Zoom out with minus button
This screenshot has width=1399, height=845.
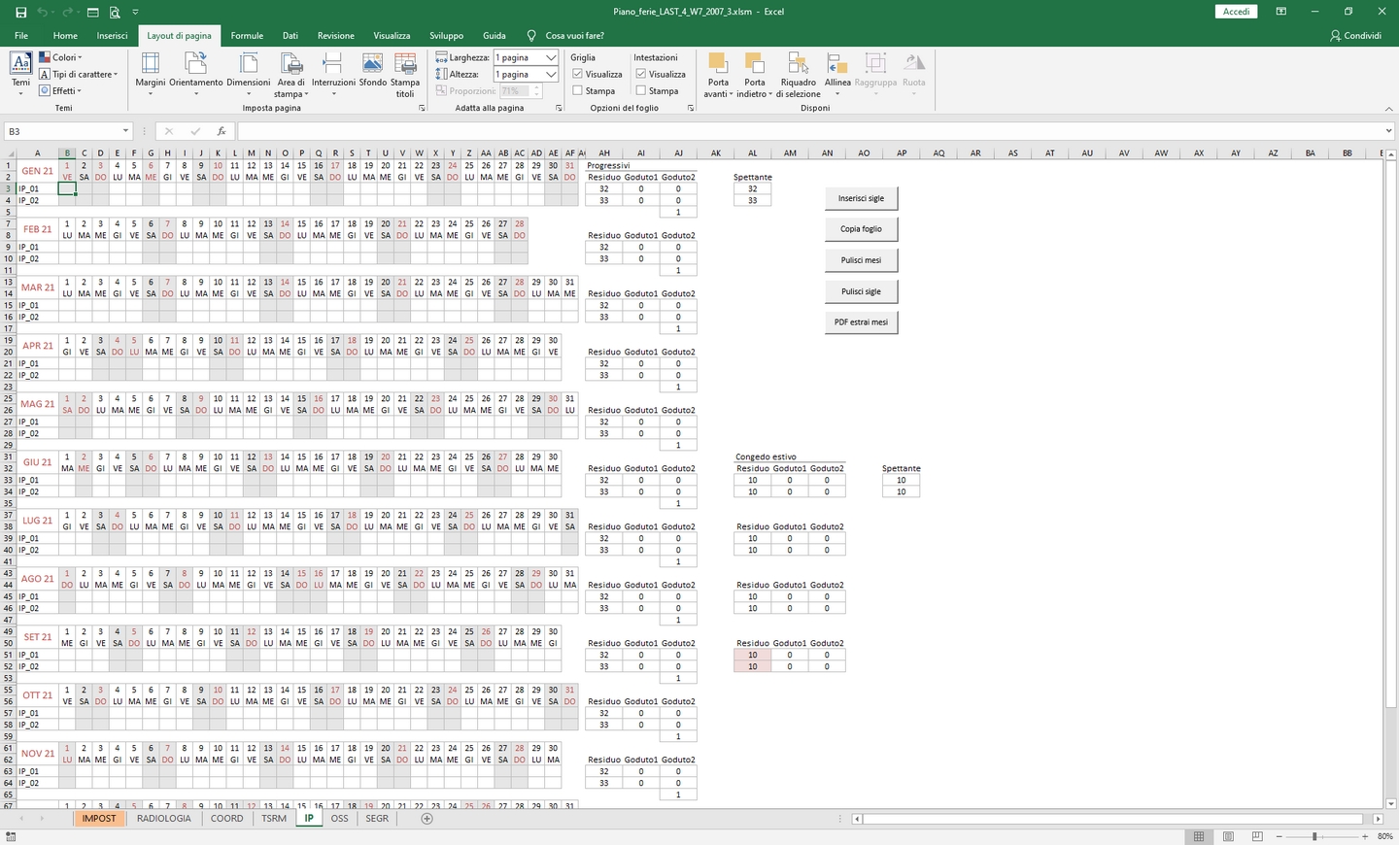[x=1279, y=836]
